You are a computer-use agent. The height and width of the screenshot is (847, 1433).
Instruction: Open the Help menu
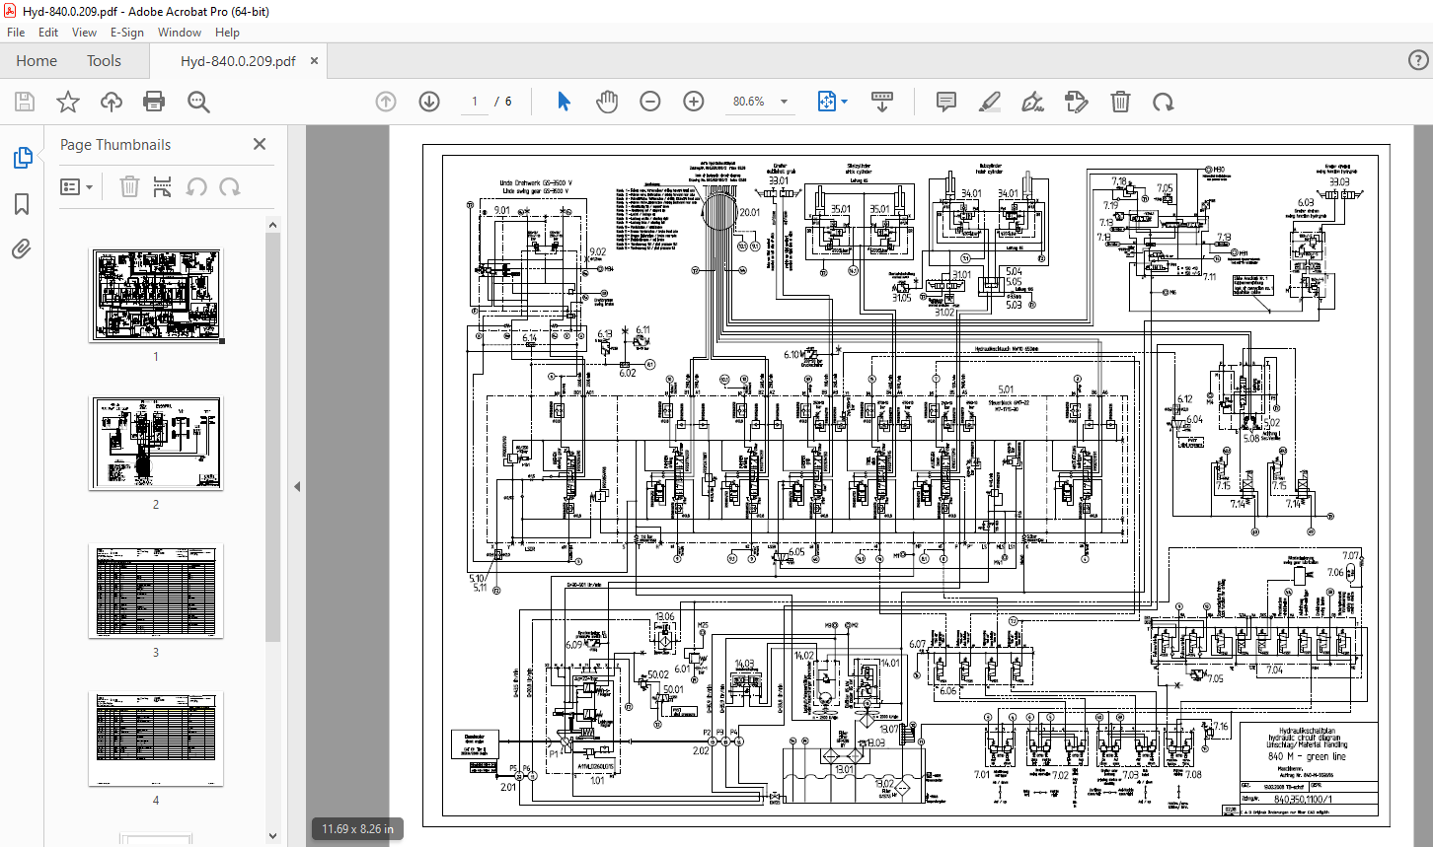227,33
